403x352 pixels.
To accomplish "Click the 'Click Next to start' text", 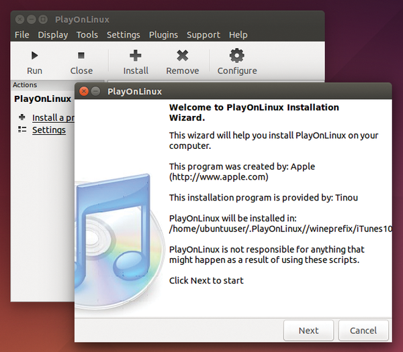I will point(206,280).
